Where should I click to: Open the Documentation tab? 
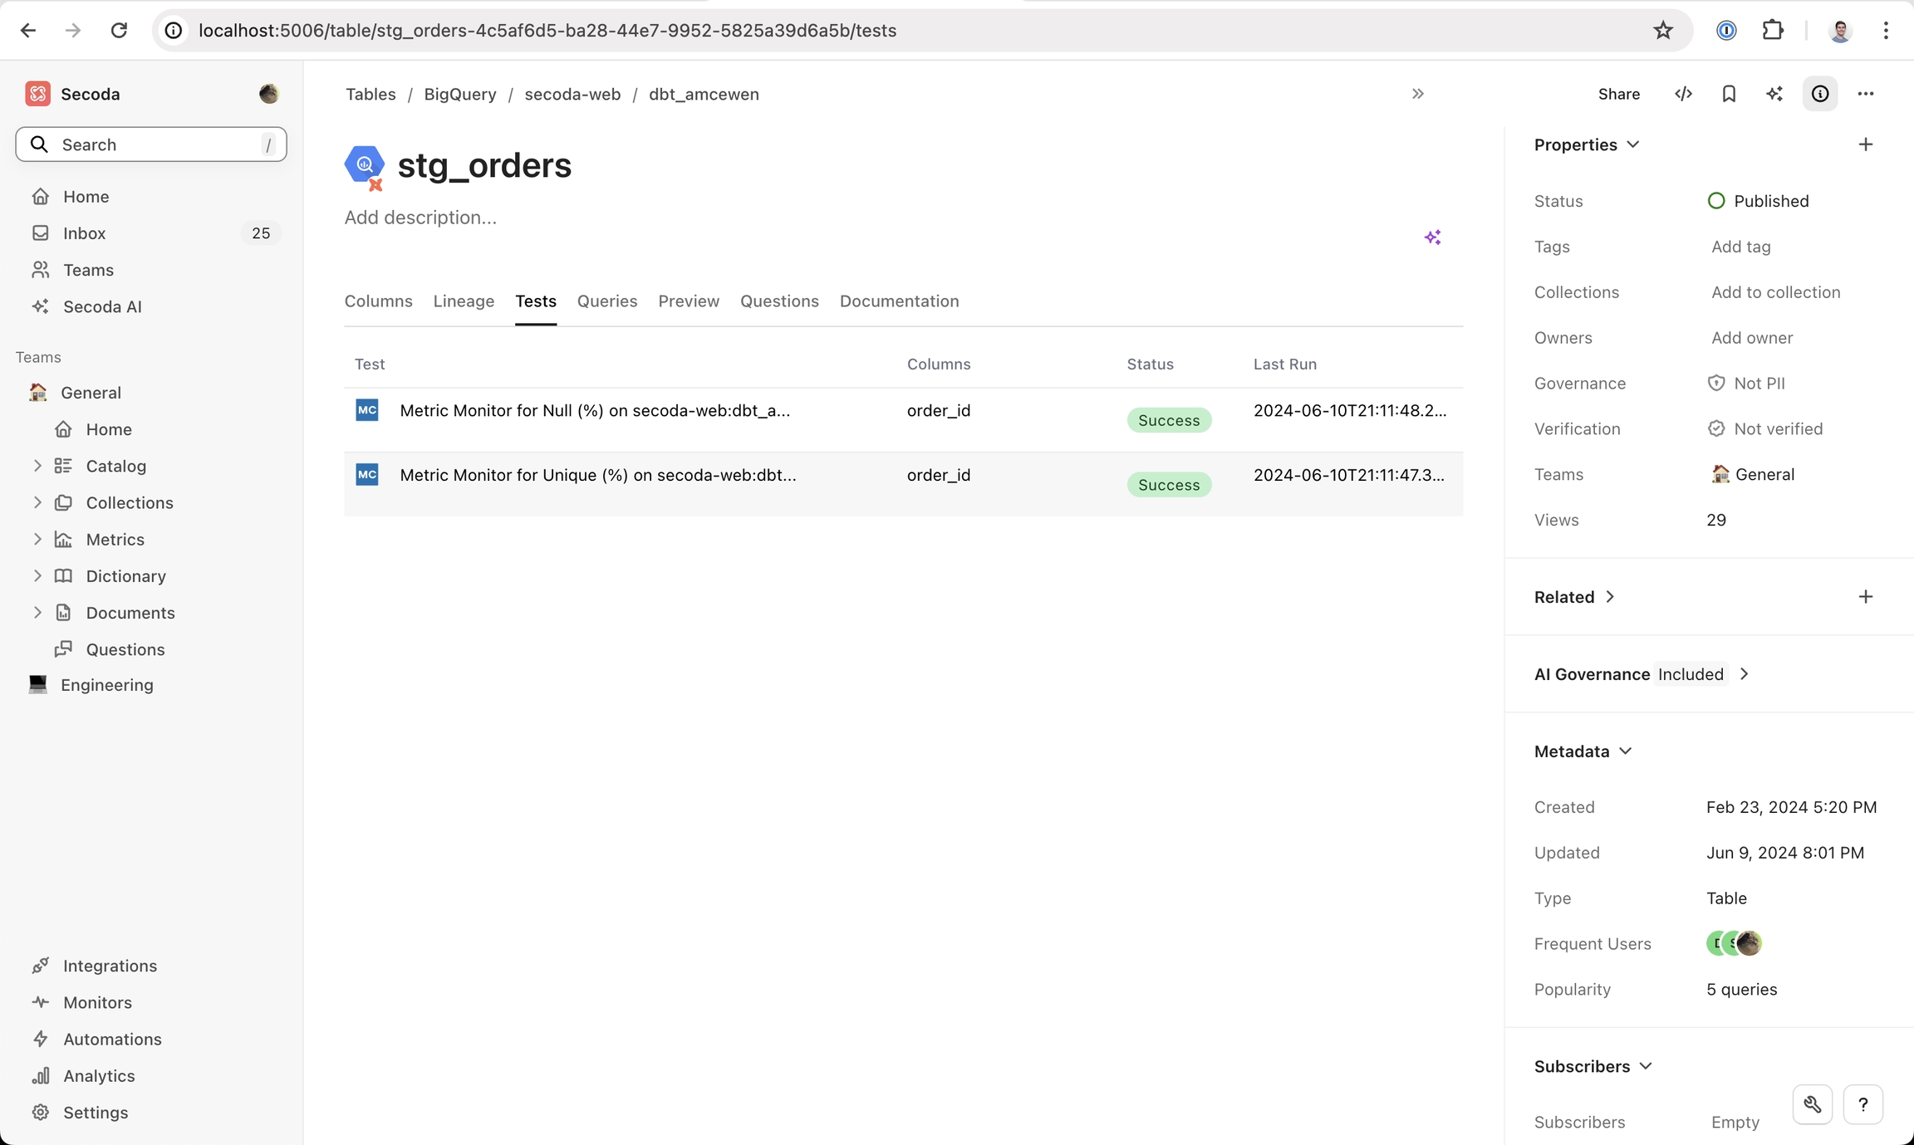899,301
